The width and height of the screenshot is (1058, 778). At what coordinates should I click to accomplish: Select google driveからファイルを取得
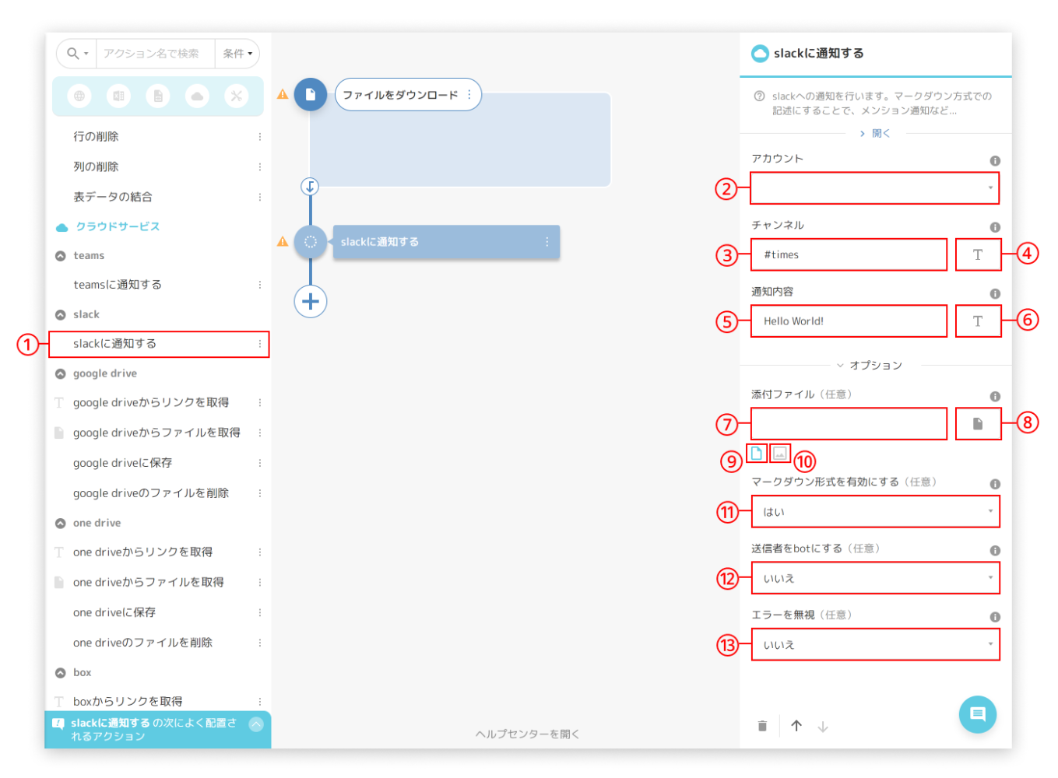pos(159,433)
